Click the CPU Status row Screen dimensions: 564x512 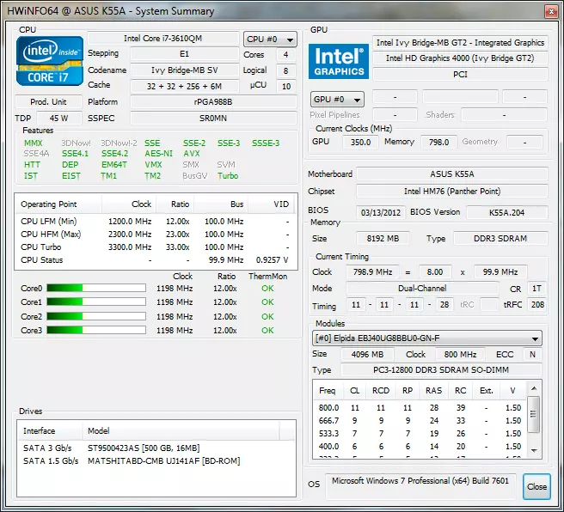(155, 260)
